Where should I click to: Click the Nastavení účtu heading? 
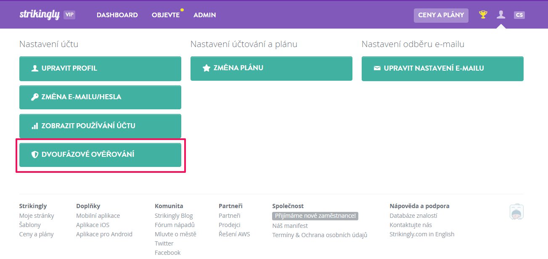(49, 44)
